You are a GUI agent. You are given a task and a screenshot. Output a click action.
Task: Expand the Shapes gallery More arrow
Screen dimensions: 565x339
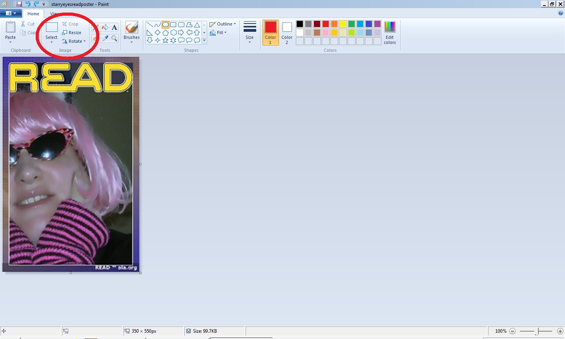pyautogui.click(x=204, y=40)
